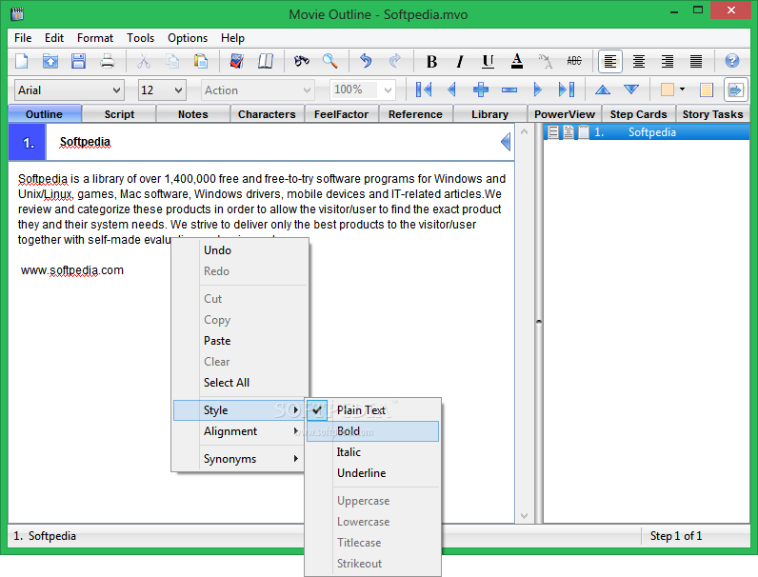This screenshot has width=758, height=577.
Task: Print using the printer toolbar icon
Action: point(108,61)
